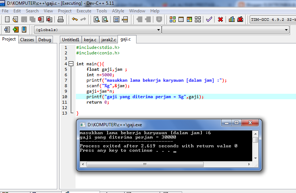Switch to the Debug panel tab

point(45,40)
